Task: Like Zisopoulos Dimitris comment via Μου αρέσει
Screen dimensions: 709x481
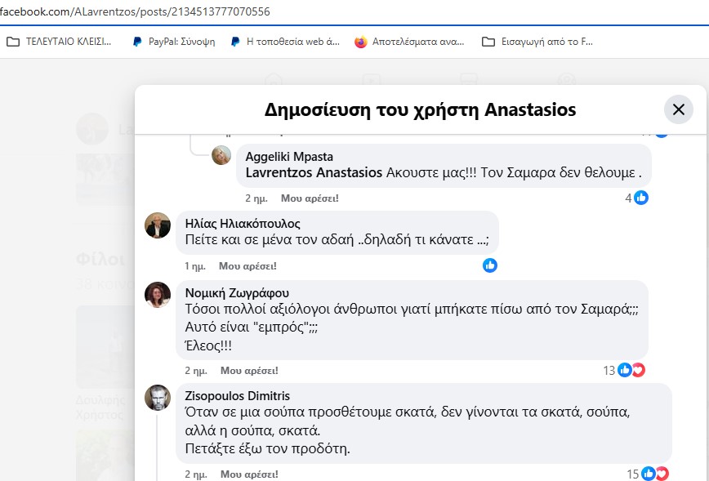Action: click(x=249, y=474)
